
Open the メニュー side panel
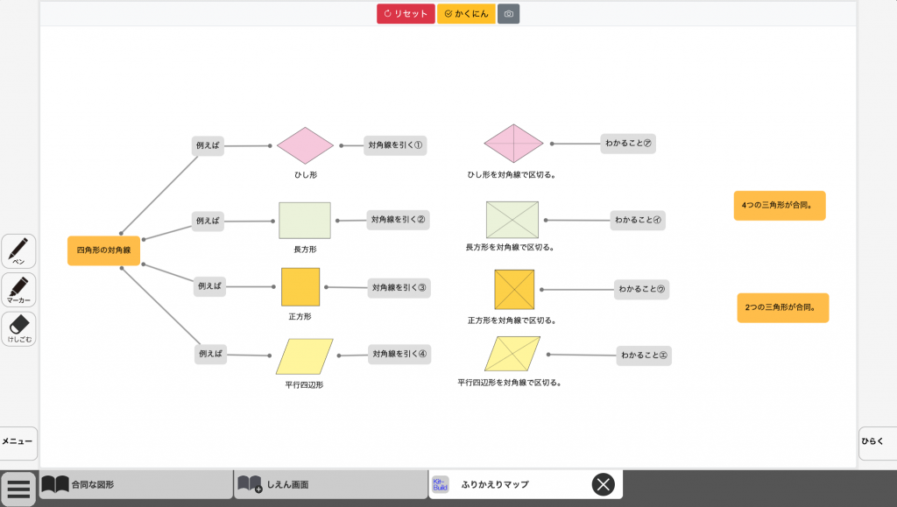(x=18, y=442)
